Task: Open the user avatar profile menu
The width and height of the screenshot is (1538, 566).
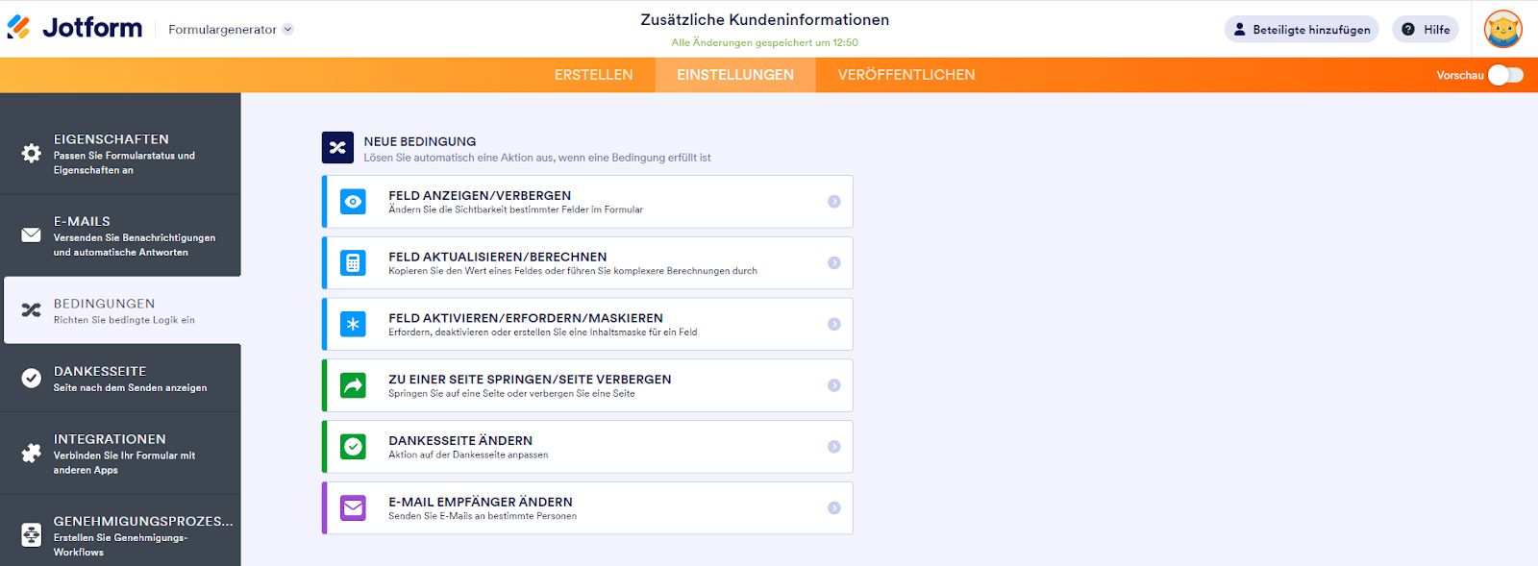Action: pyautogui.click(x=1502, y=29)
